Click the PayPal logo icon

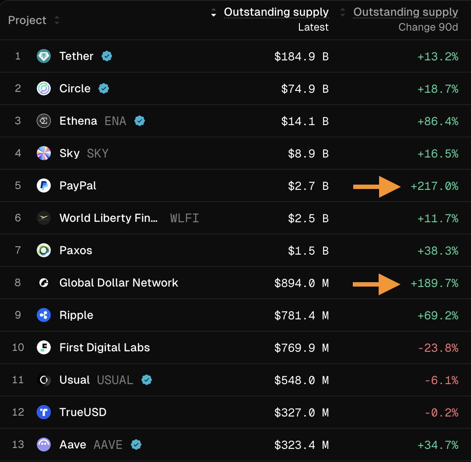44,186
